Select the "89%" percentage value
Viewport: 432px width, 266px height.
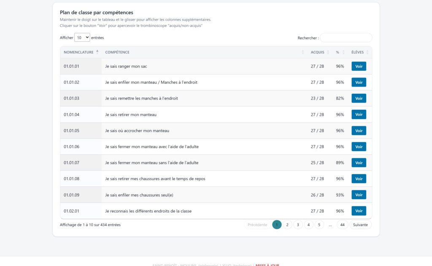click(x=340, y=163)
